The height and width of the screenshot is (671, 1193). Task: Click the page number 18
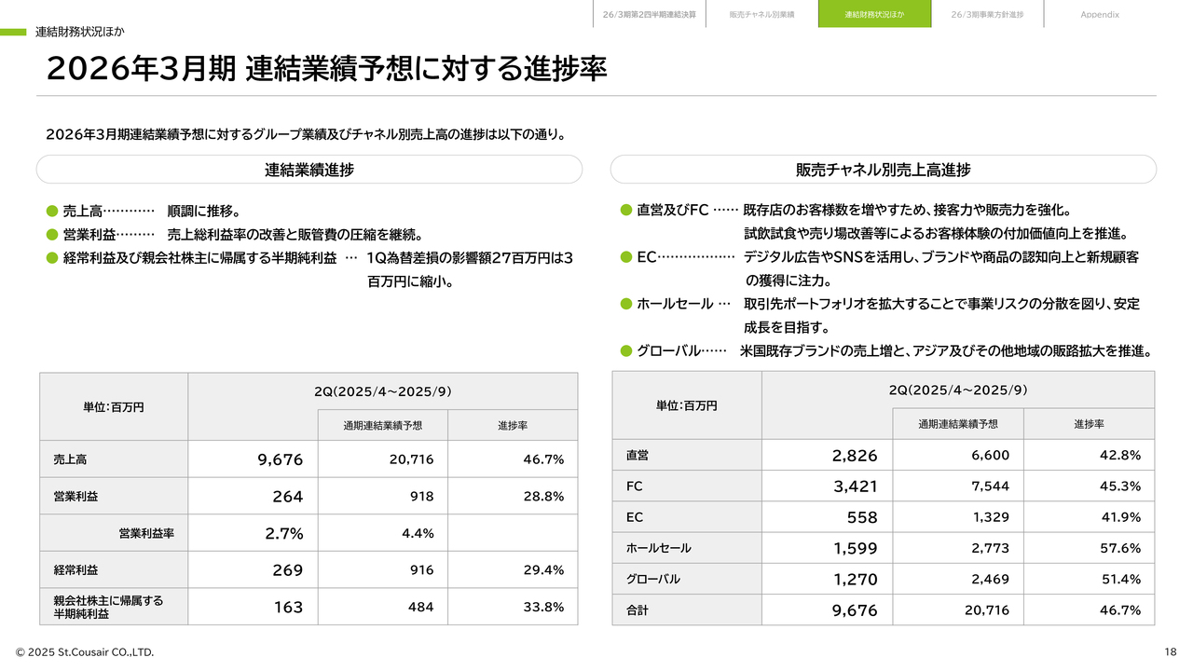pos(1170,652)
